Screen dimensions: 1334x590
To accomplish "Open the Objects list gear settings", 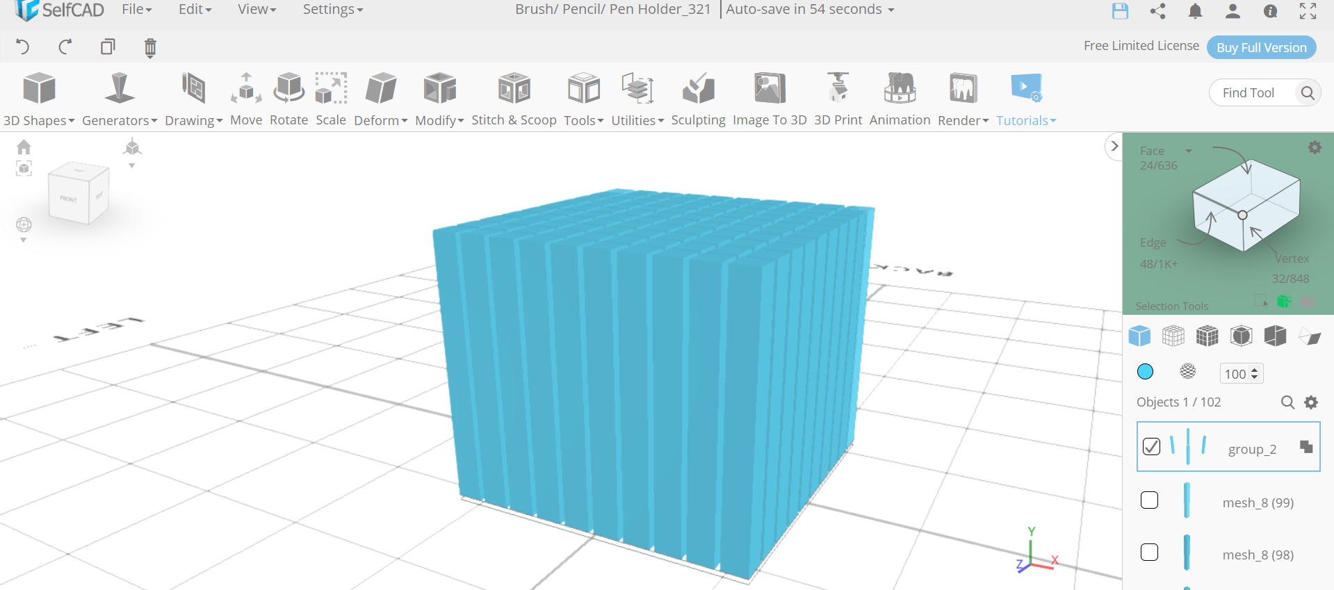I will [x=1311, y=402].
